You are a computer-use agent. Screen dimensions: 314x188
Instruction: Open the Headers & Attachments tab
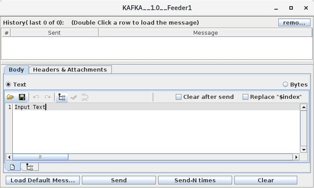pos(70,70)
